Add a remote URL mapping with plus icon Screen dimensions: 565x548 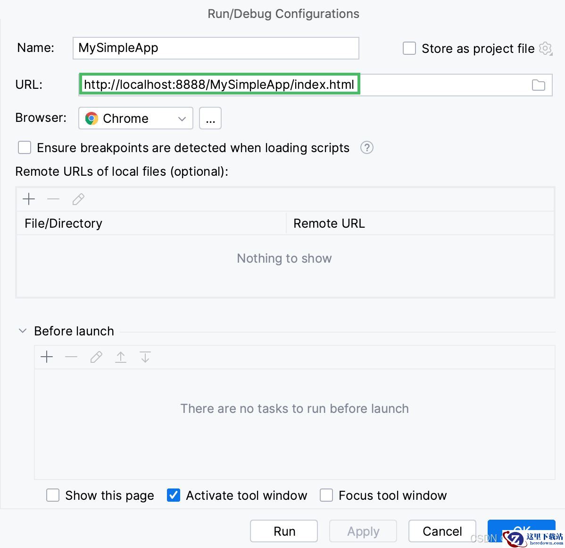[29, 199]
